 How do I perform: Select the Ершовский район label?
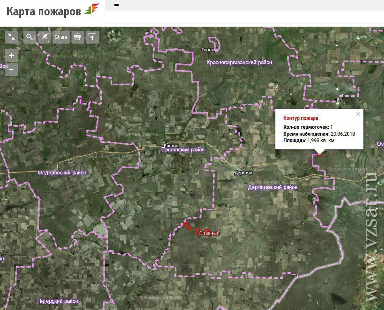[x=183, y=150]
